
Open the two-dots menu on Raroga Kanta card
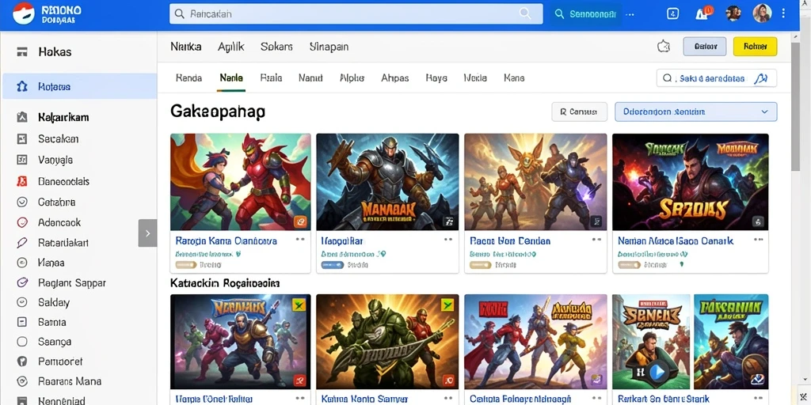(300, 240)
